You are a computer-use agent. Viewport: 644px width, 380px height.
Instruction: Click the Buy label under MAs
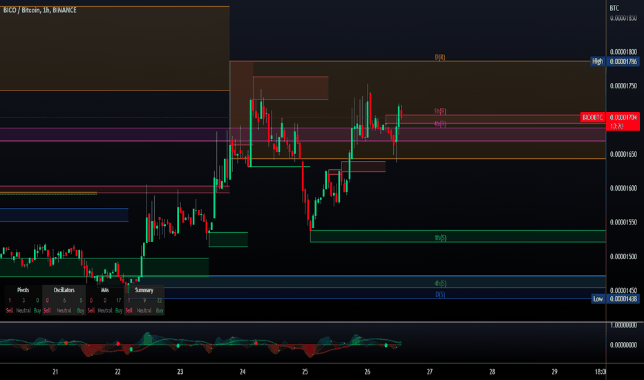click(x=119, y=311)
